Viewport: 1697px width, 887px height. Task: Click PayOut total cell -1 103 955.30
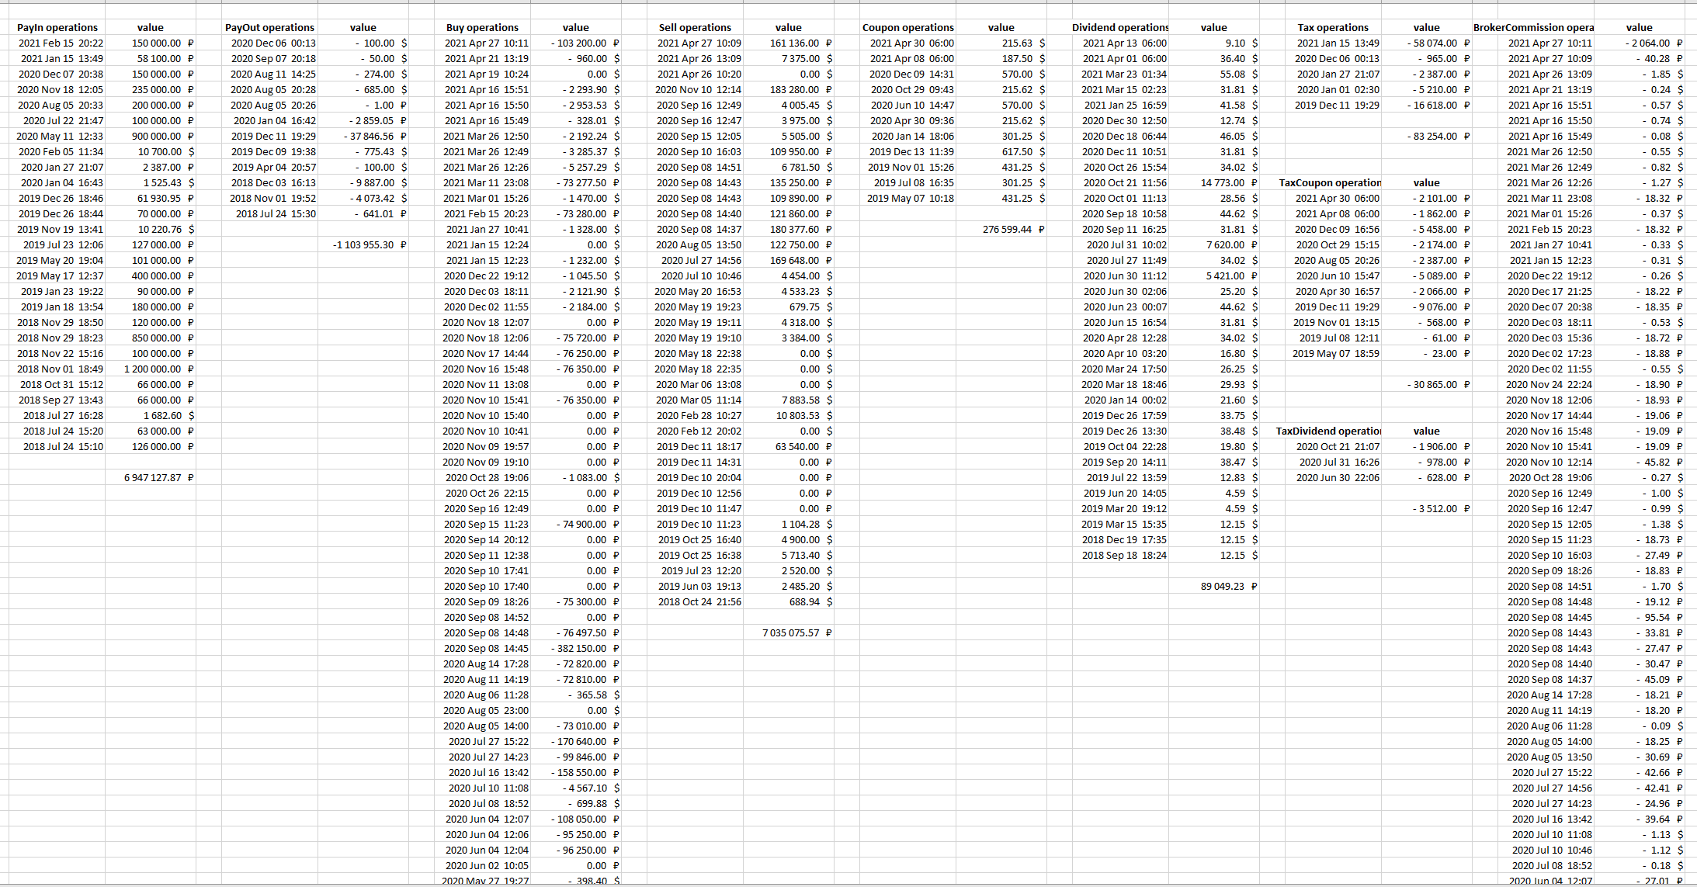tap(363, 244)
